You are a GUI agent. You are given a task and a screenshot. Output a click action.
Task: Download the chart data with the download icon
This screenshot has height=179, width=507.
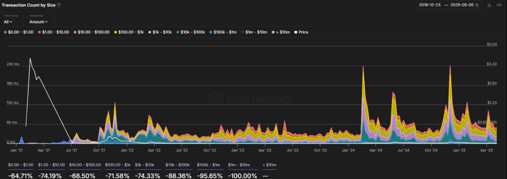[489, 5]
